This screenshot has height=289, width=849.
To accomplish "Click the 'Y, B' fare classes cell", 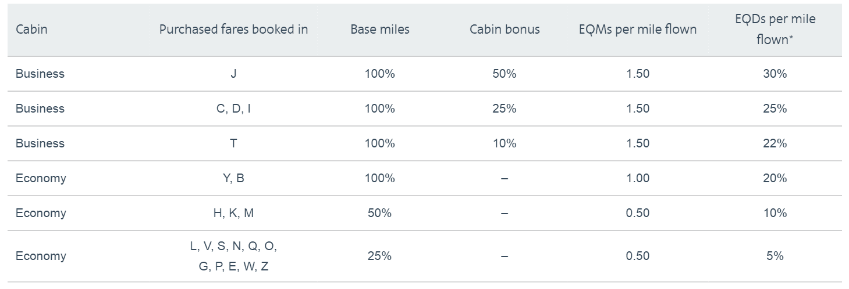I will point(233,178).
